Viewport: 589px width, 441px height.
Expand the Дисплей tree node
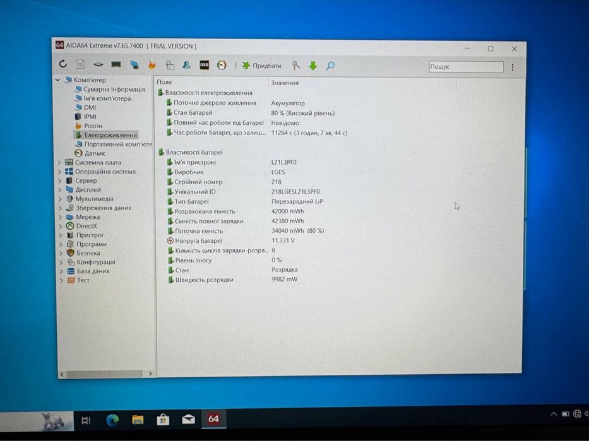coord(60,189)
